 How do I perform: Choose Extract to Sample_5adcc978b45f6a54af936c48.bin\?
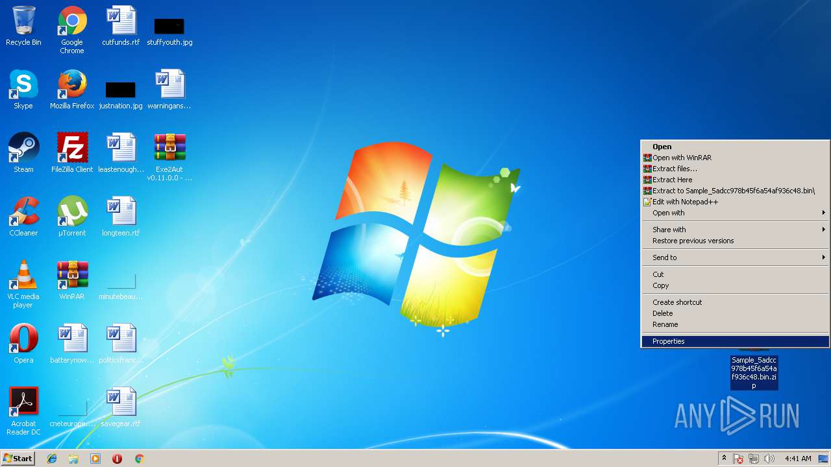(735, 191)
